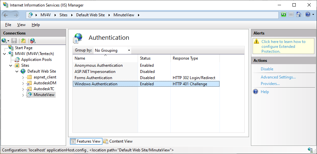This screenshot has height=154, width=317.
Task: Open the File menu
Action: point(8,25)
